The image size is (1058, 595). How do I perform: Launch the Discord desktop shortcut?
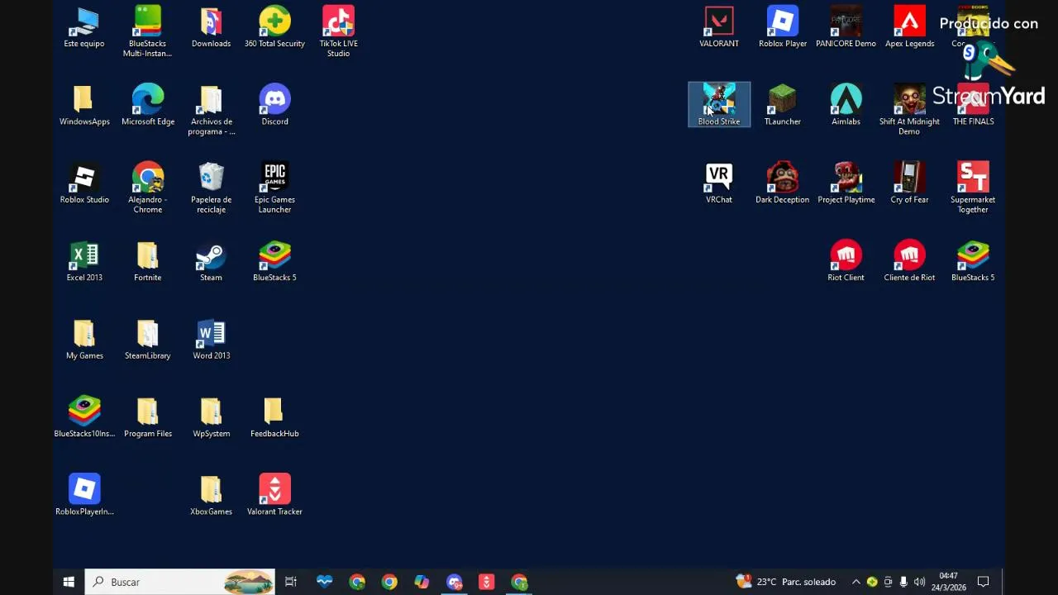274,105
